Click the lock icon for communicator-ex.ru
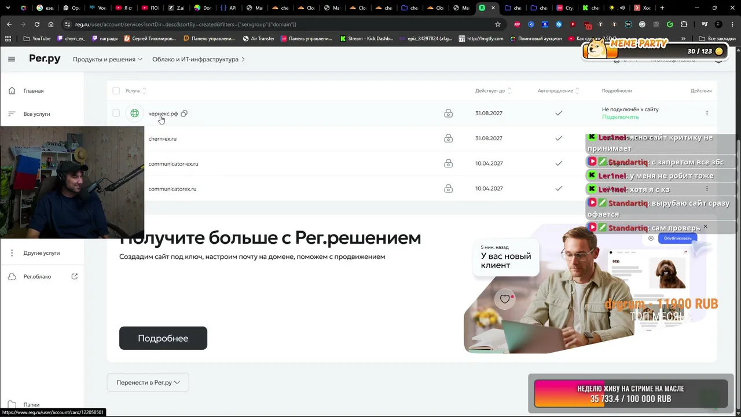741x417 pixels. click(x=448, y=163)
